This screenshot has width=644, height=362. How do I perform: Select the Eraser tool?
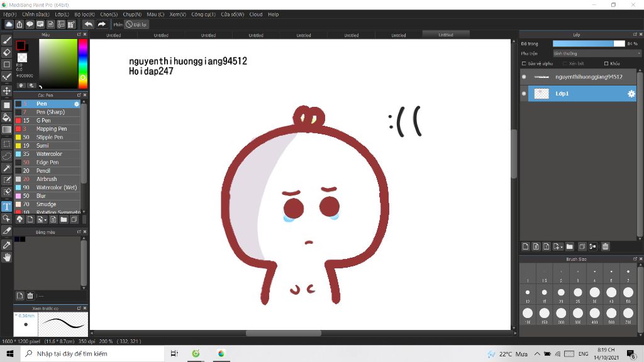(6, 52)
